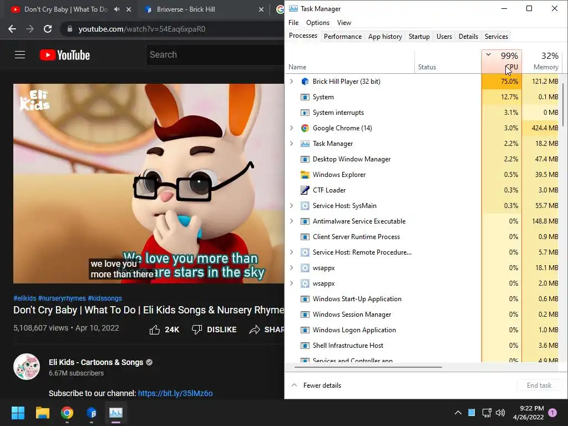This screenshot has height=426, width=568.
Task: Switch to the Services tab
Action: click(x=496, y=37)
